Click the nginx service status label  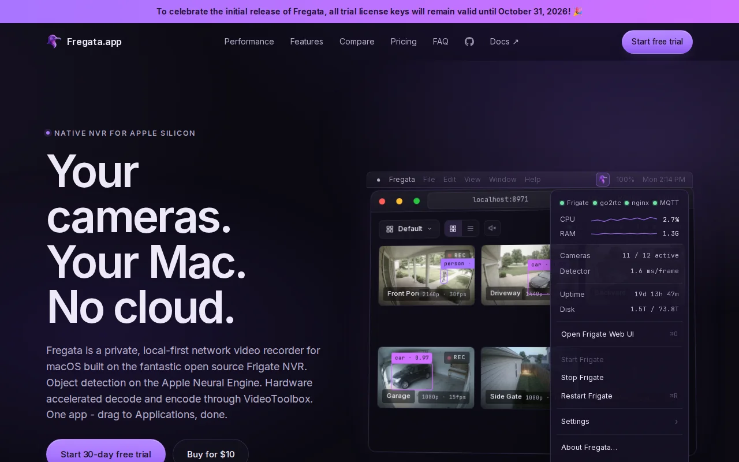pos(640,203)
